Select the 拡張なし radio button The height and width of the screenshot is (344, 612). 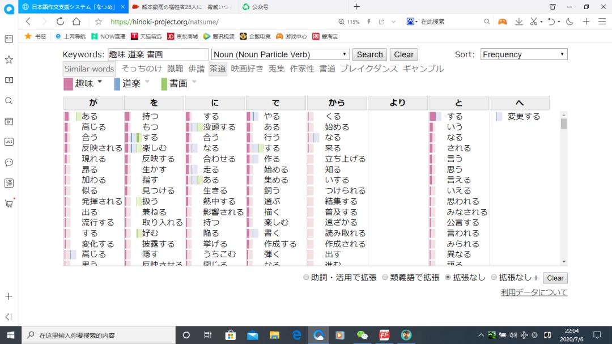click(x=447, y=278)
